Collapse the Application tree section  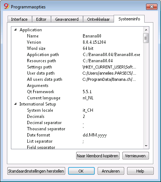(x=15, y=29)
